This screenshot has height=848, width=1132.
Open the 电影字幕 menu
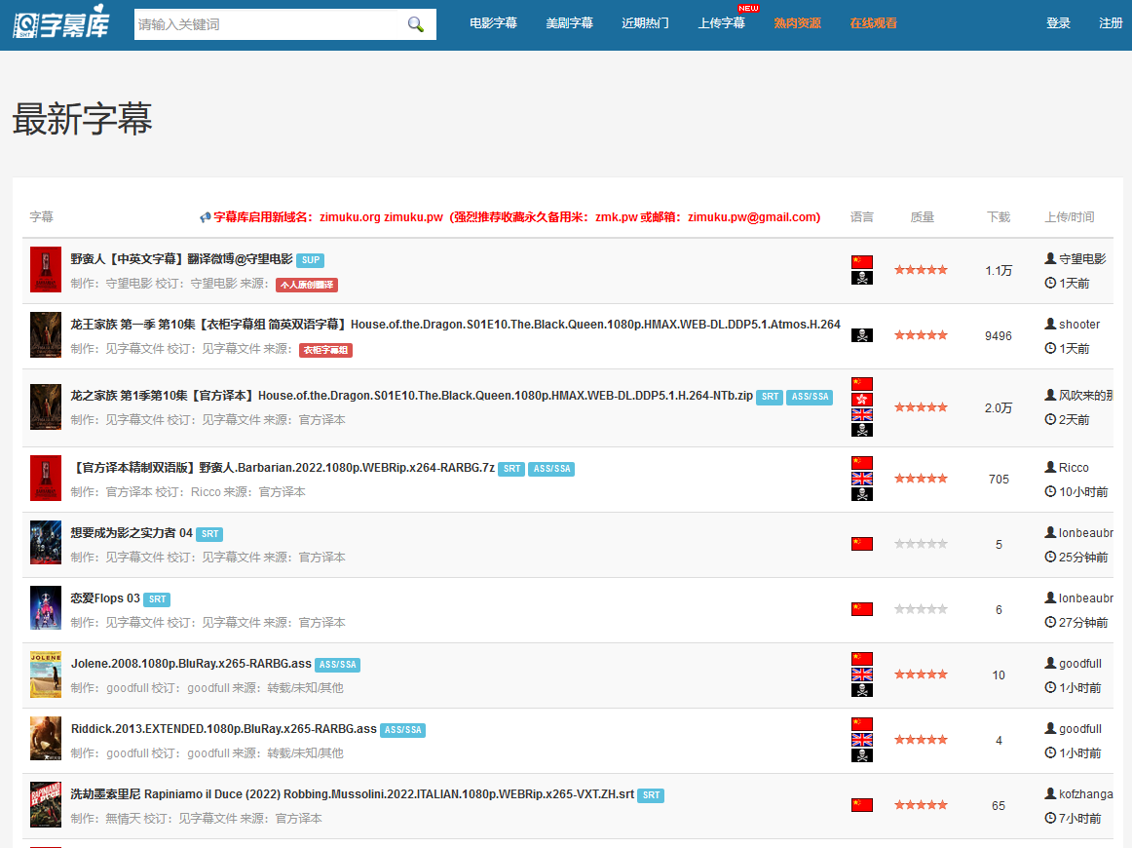coord(493,23)
